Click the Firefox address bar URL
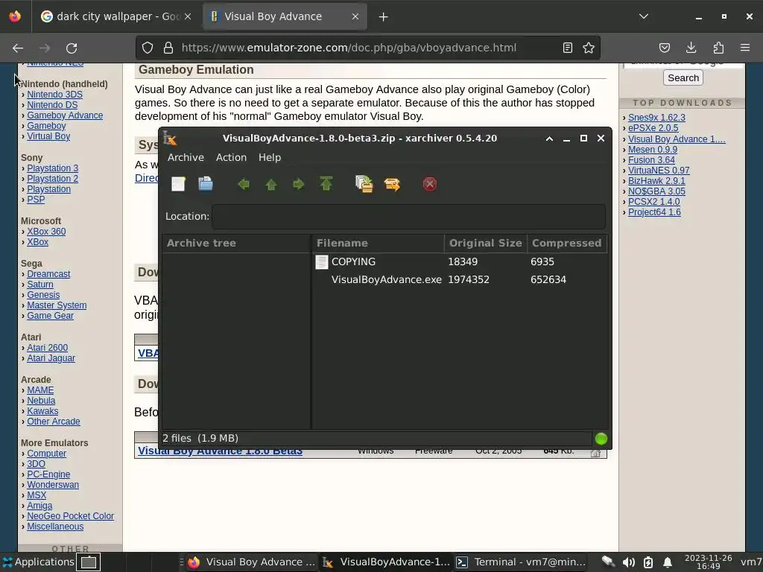Image resolution: width=763 pixels, height=572 pixels. point(349,48)
